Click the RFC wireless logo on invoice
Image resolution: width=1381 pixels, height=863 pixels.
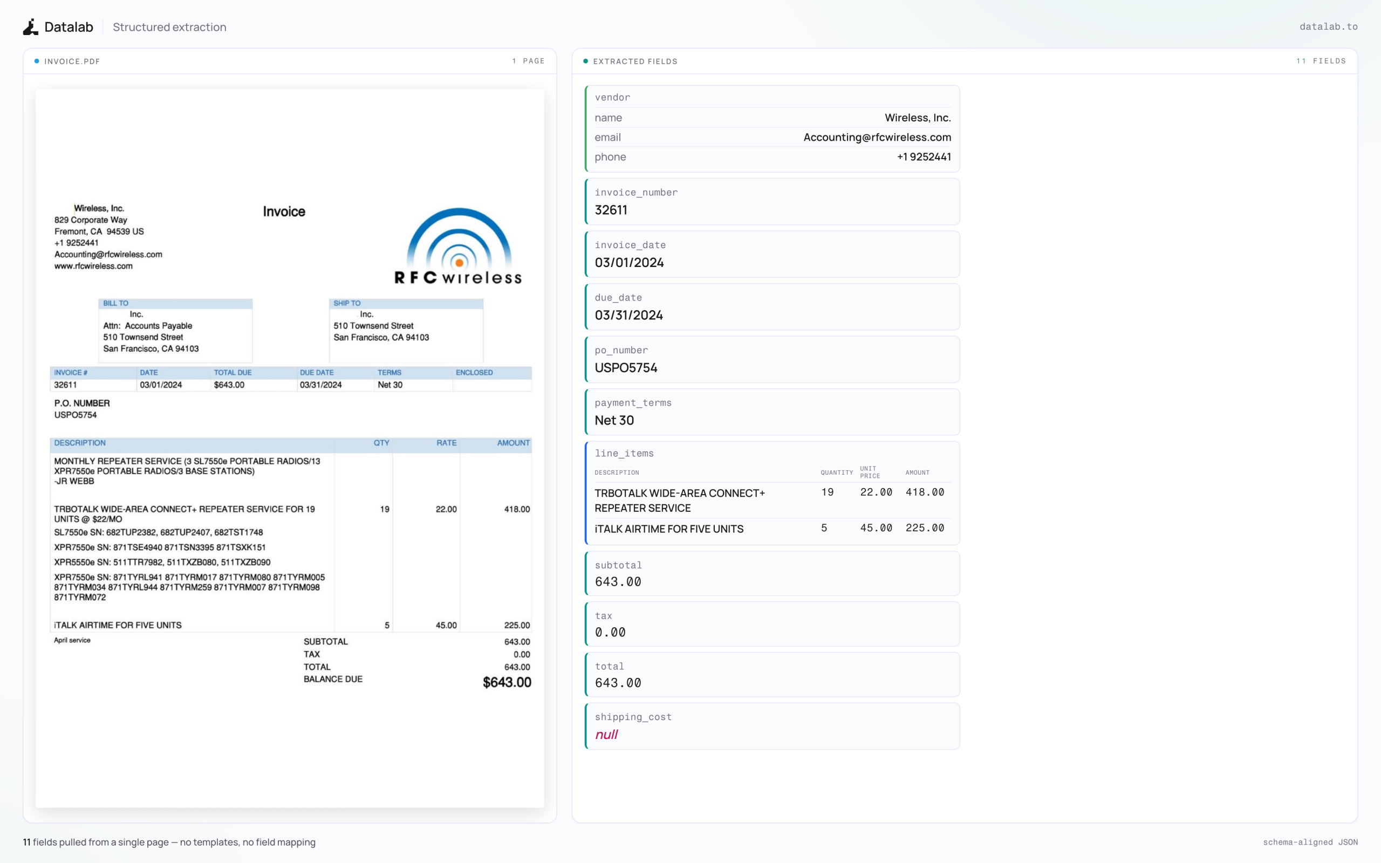pos(458,246)
